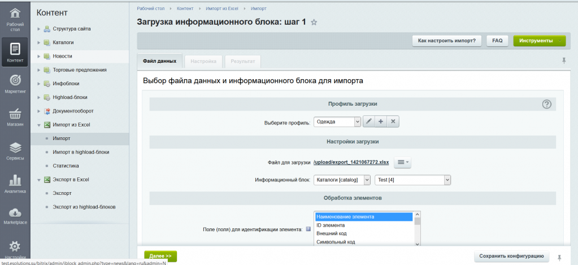Open the Выберите профиль dropdown
578x265 pixels.
click(337, 121)
